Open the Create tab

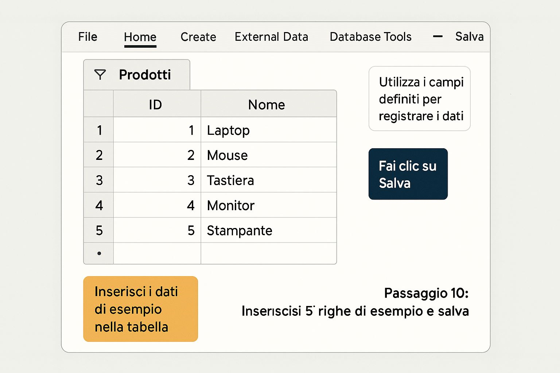point(198,37)
